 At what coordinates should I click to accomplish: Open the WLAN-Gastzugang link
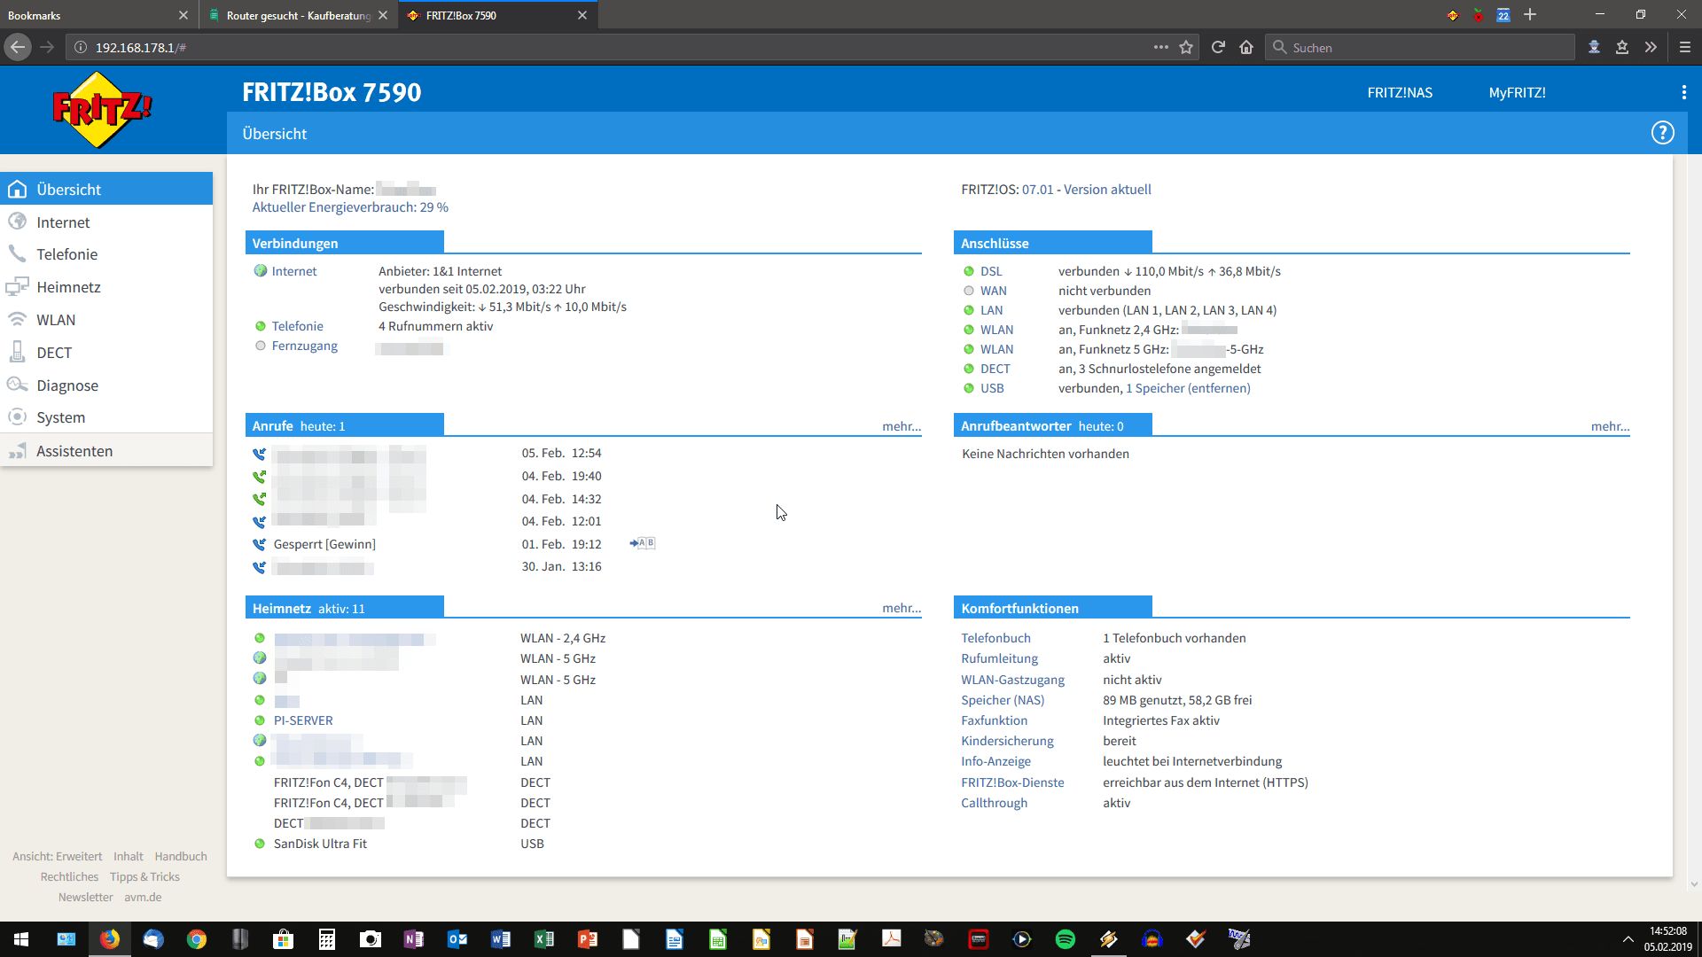(x=1012, y=680)
